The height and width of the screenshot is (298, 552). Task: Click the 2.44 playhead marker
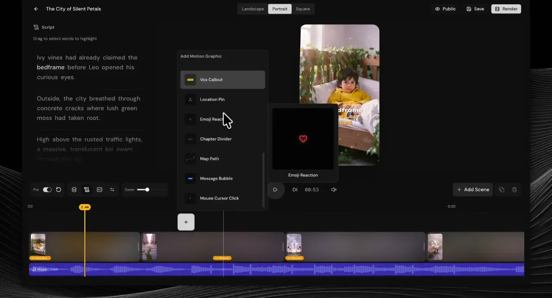[x=85, y=207]
